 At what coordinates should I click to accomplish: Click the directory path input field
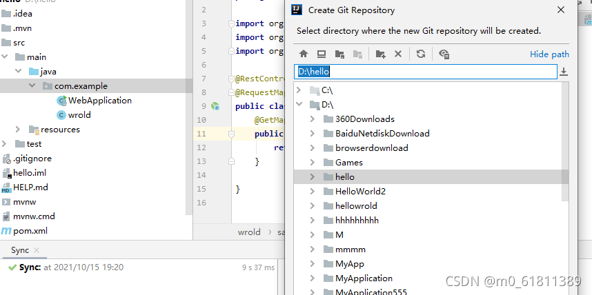tap(425, 72)
